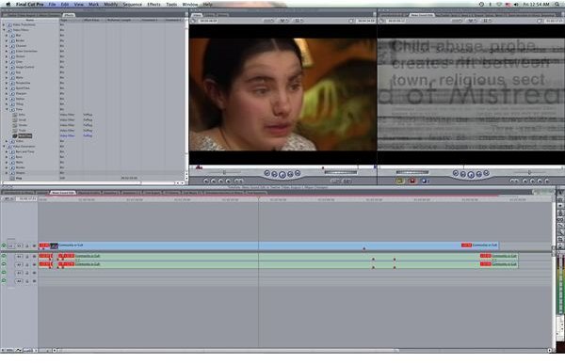This screenshot has height=363, width=565.
Task: Lock the A1 audio track with padlock icon
Action: [27, 257]
